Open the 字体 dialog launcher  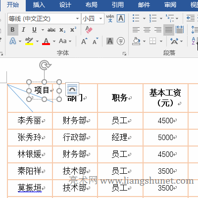coord(124,53)
